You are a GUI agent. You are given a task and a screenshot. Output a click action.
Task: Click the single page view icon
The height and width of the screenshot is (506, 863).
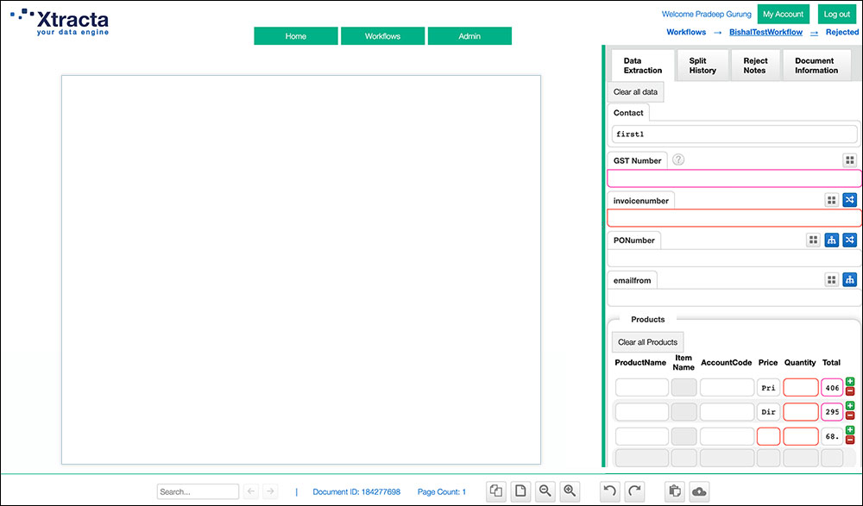[521, 490]
